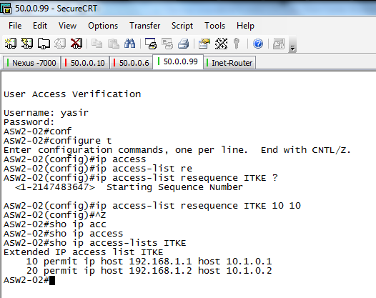Expand the toolbar overflow arrow
Viewport: 376px width, 298px height.
pyautogui.click(x=292, y=48)
